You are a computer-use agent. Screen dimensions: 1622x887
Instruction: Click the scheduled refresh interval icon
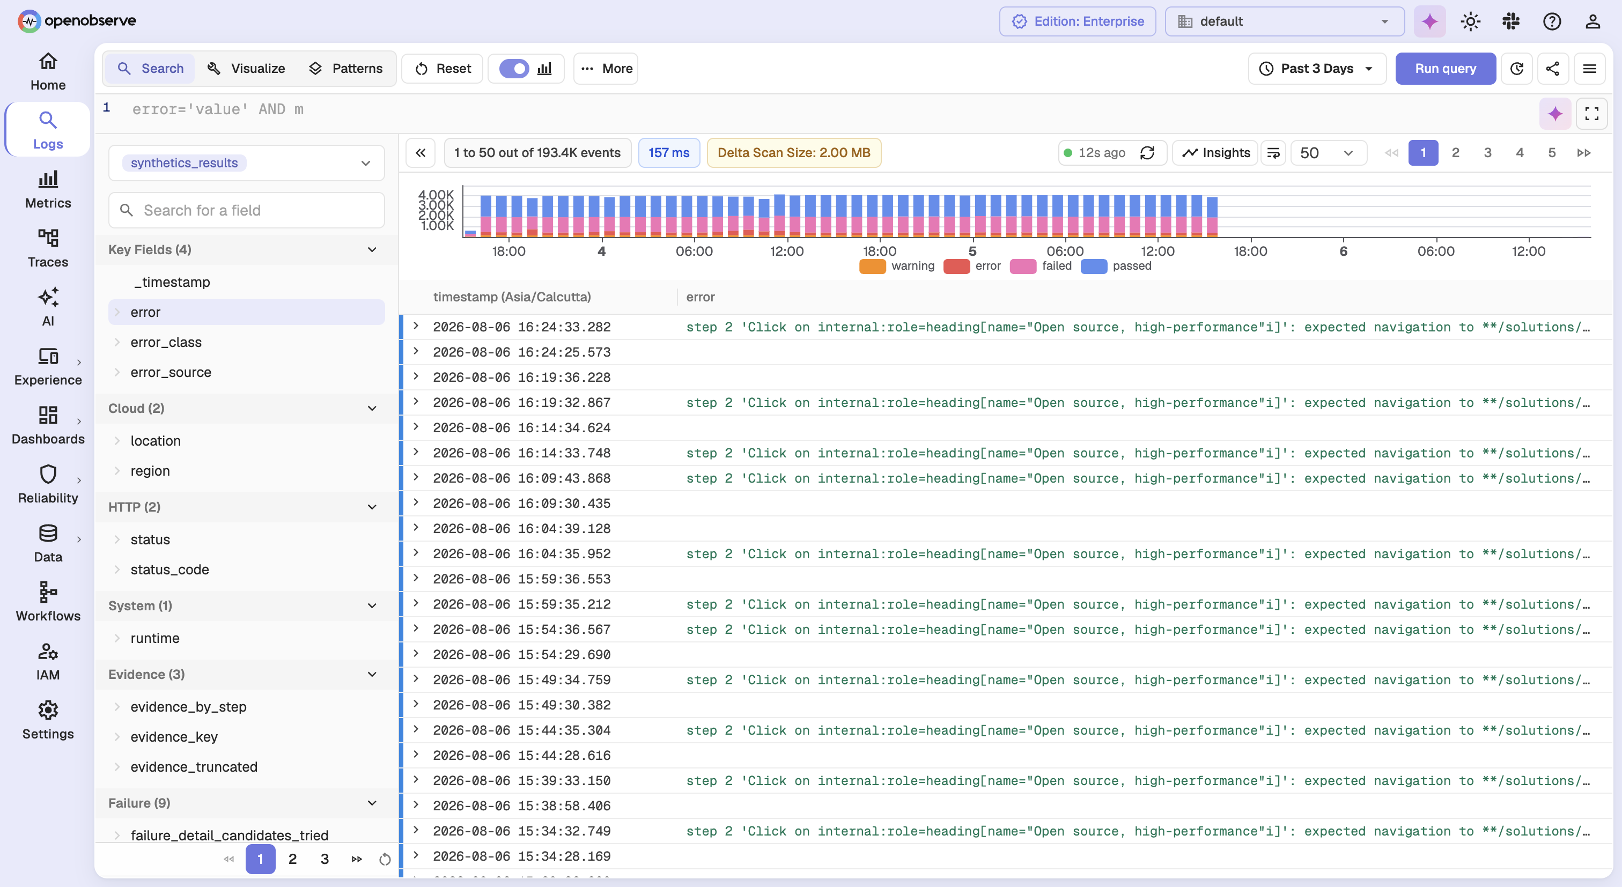tap(1517, 69)
